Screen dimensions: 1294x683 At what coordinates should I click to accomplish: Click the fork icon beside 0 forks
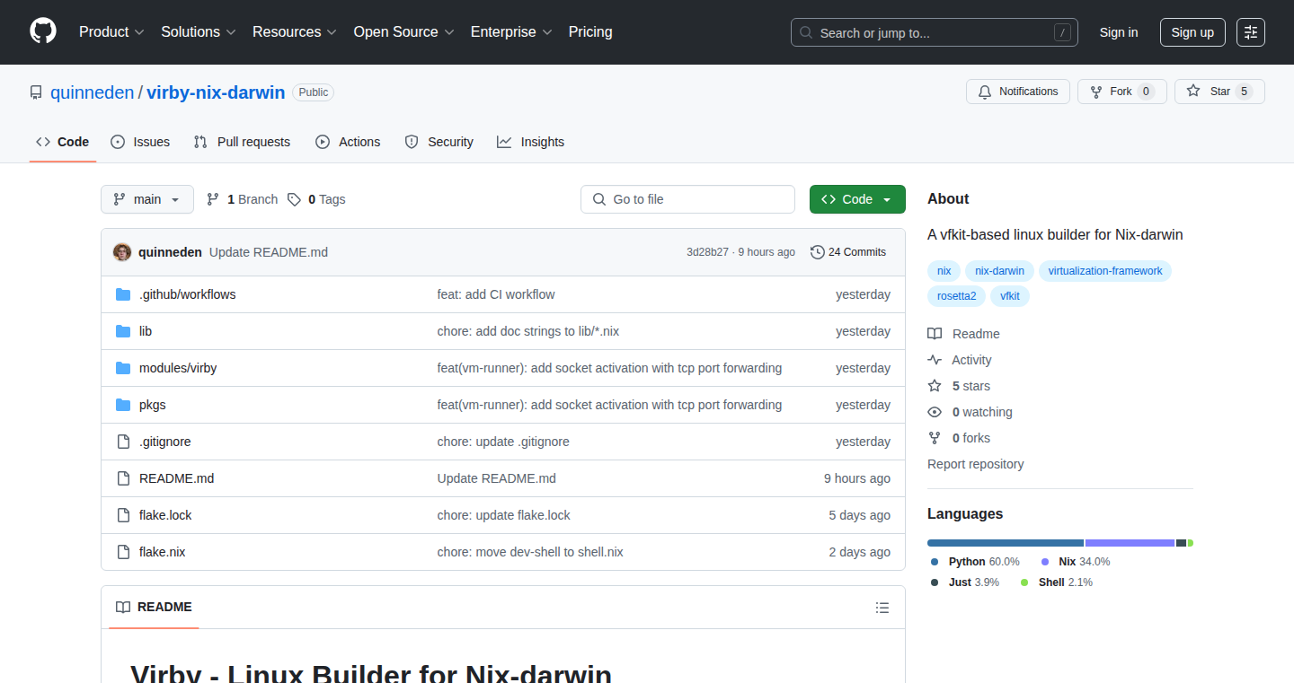(935, 438)
